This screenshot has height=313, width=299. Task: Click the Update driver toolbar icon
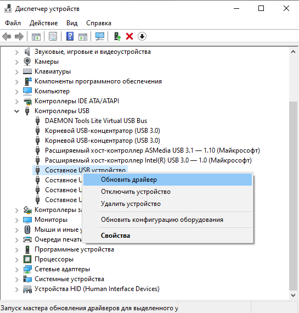coord(117,37)
